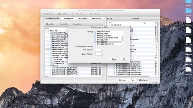Click ZWACHATSESSION_ZCONTACTJI row in main tree

(x=73, y=70)
